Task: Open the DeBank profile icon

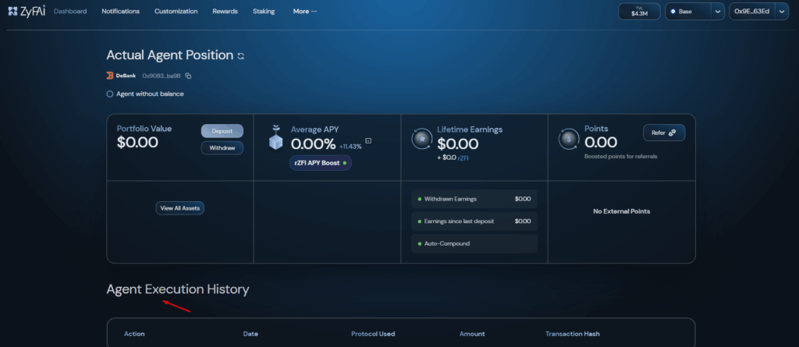Action: point(110,76)
